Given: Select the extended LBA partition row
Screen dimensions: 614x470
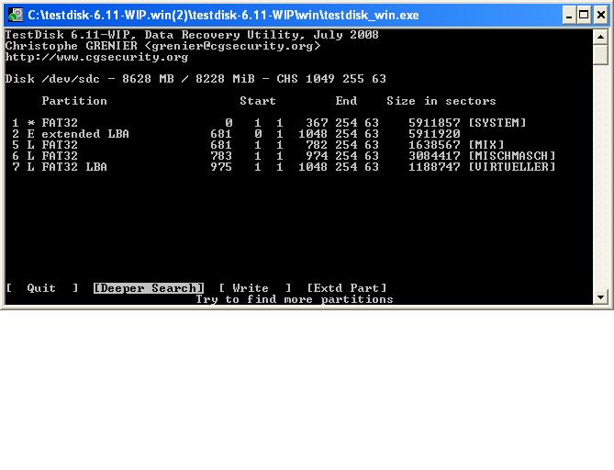Looking at the screenshot, I should coord(236,134).
